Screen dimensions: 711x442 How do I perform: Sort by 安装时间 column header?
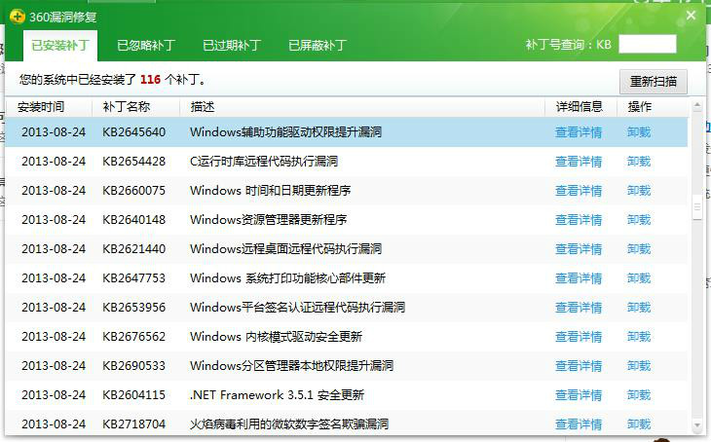[41, 107]
